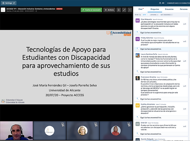
Task: Click Elsa Moqueto's EM avatar
Action: 137,21
